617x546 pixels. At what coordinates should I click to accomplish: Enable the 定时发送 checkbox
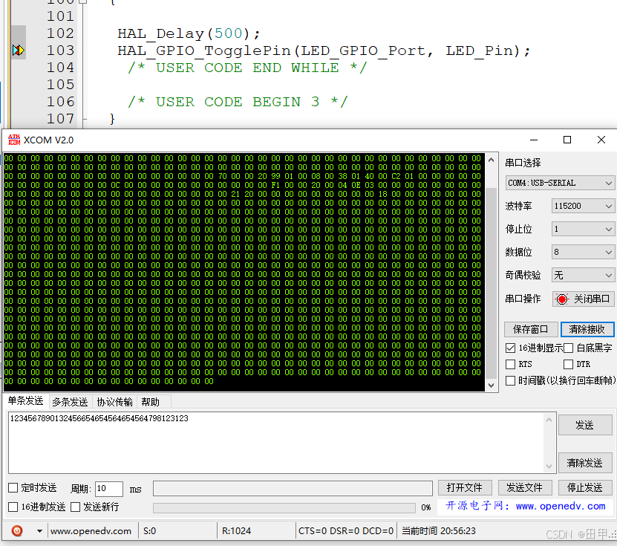click(13, 488)
